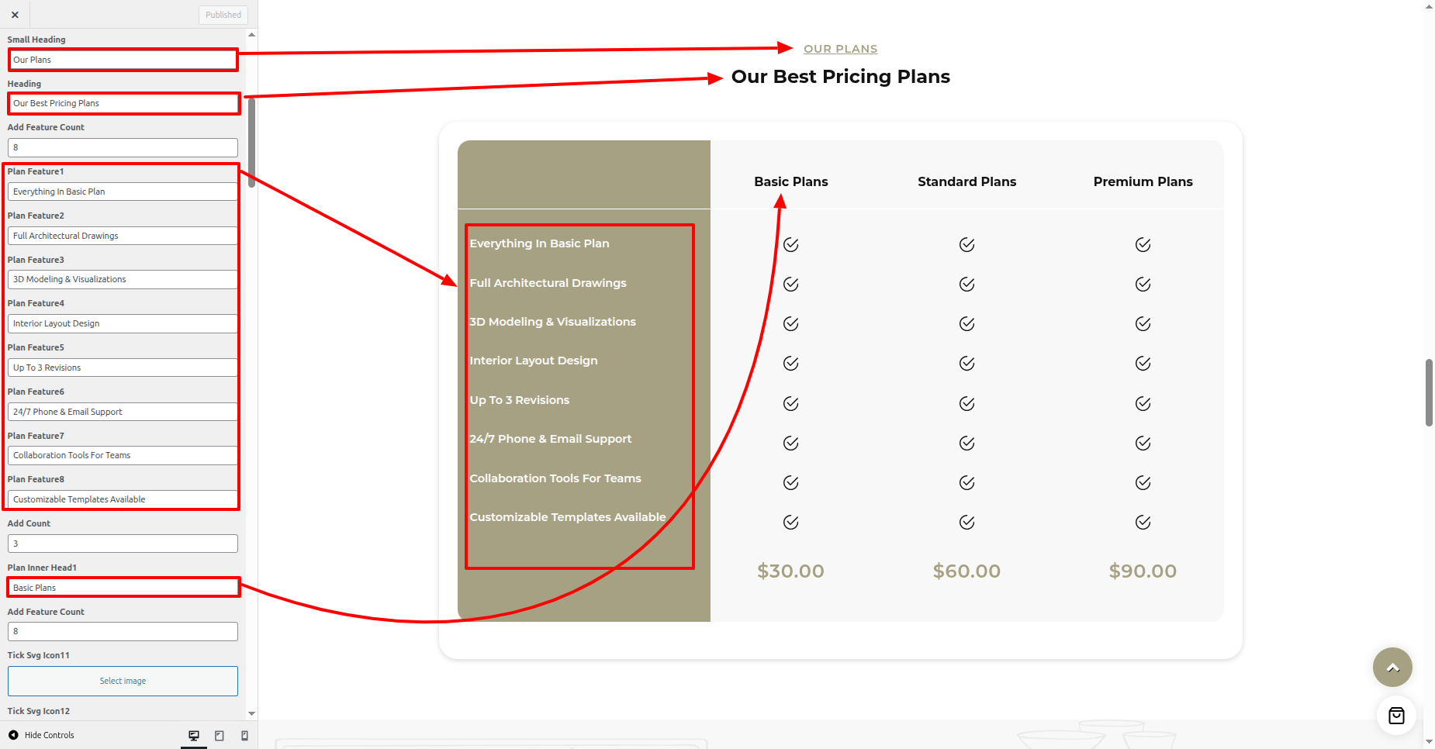1435x749 pixels.
Task: Click Select image under Tick Svg Icon11
Action: click(x=123, y=681)
